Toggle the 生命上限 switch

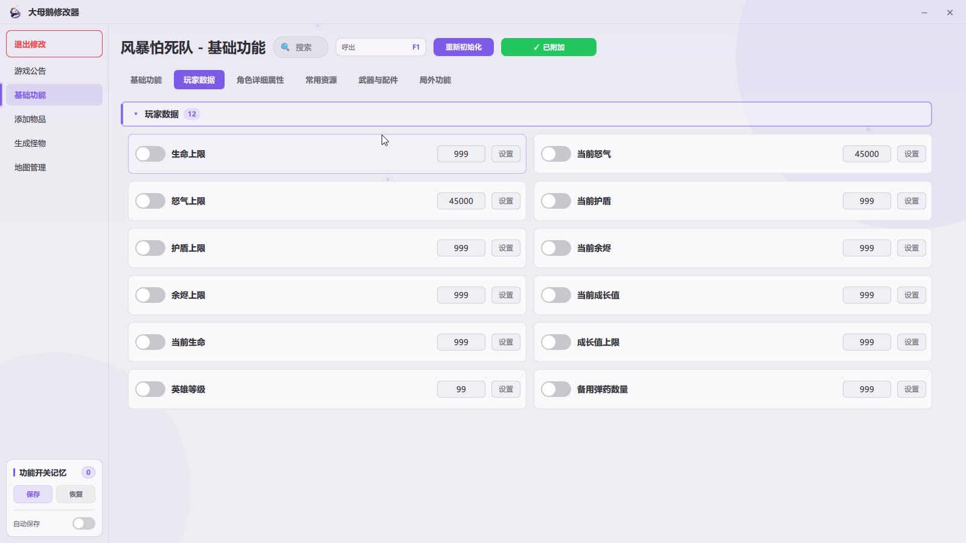coord(150,154)
